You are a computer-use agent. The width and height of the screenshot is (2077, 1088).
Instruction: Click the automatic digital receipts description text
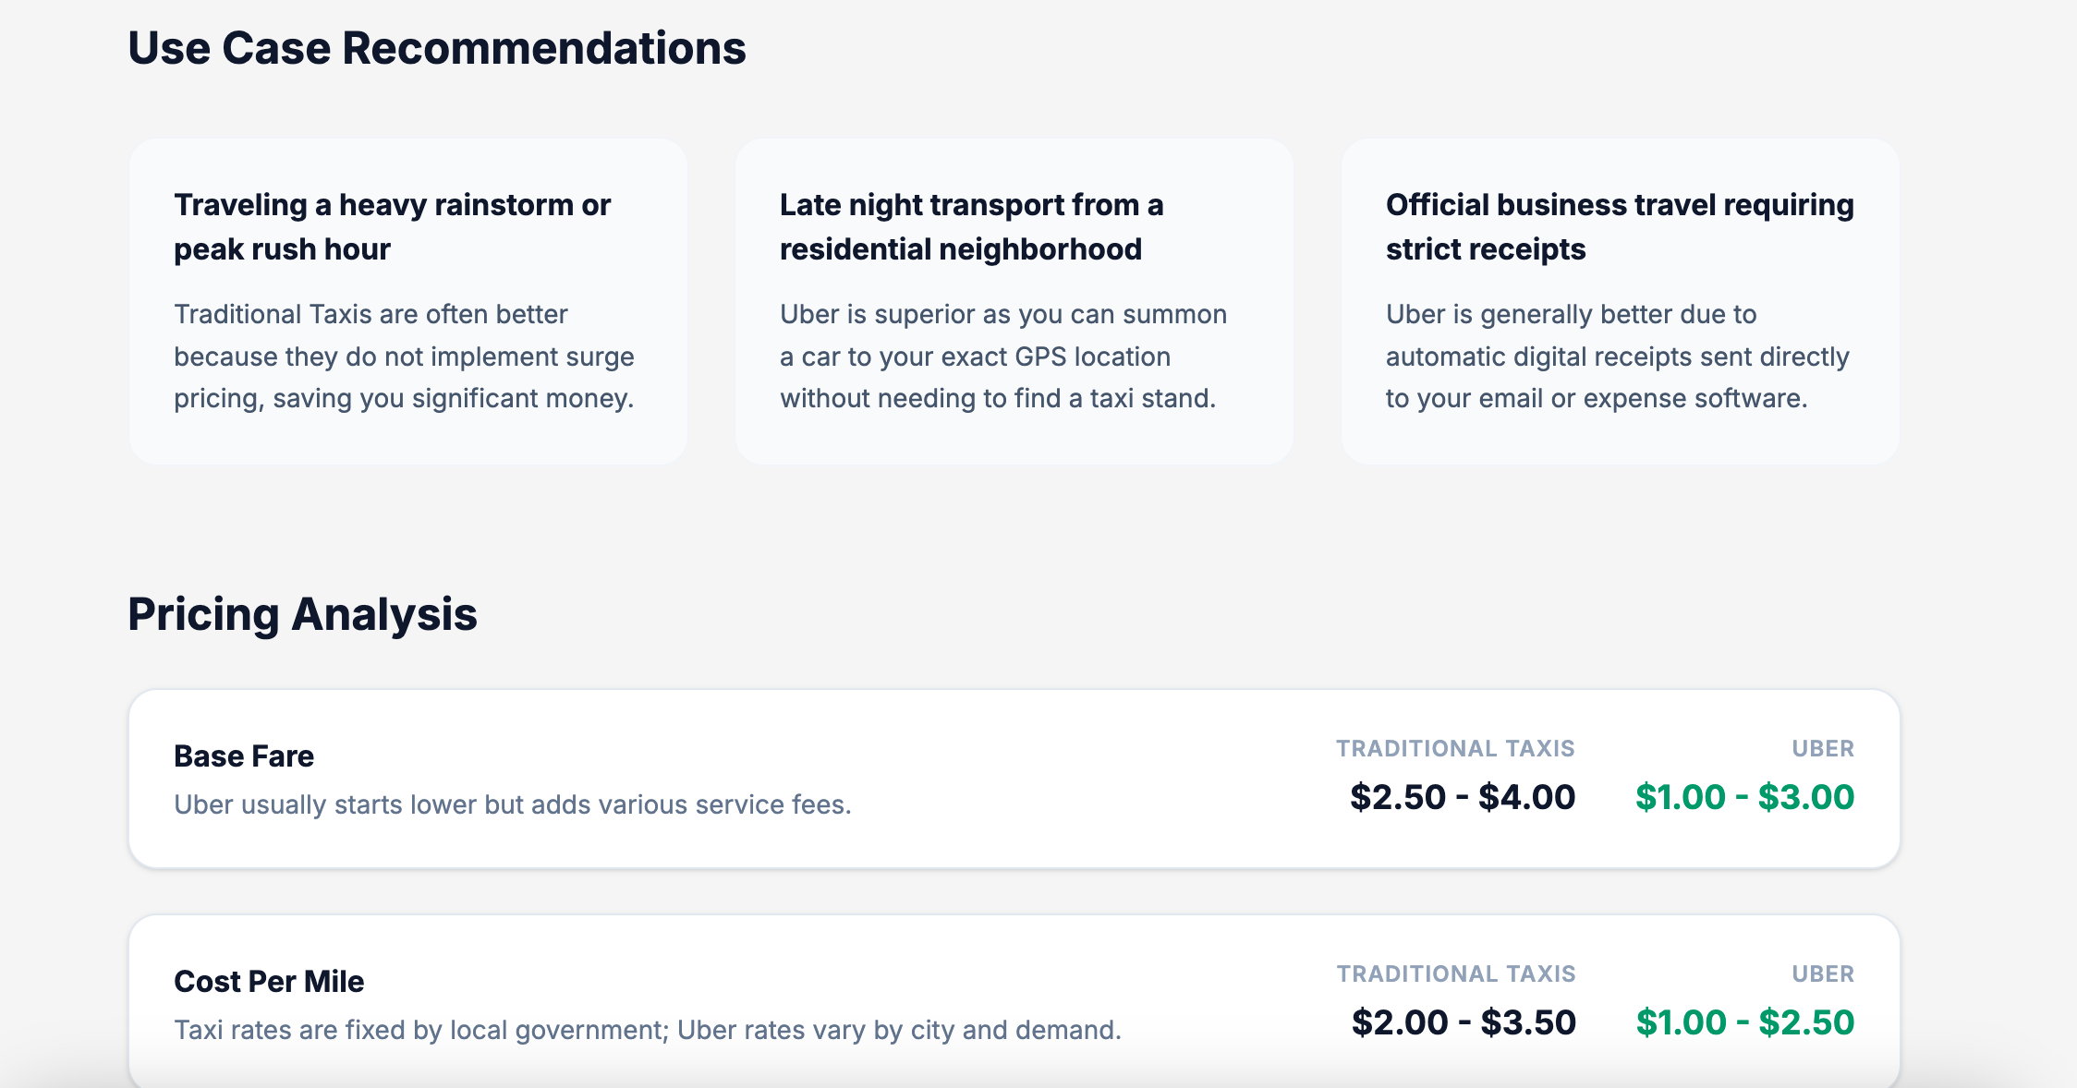[1617, 357]
